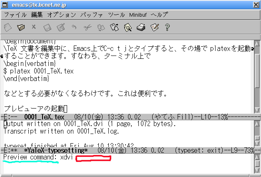Click the minibuffer scrollbar down arrow
Image resolution: width=261 pixels, height=177 pixels.
click(257, 170)
